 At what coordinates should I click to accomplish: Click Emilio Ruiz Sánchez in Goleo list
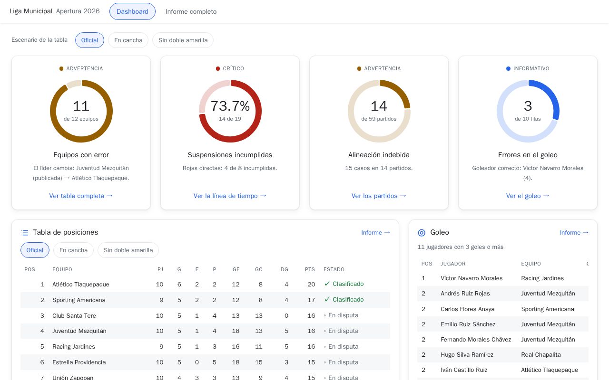[468, 324]
